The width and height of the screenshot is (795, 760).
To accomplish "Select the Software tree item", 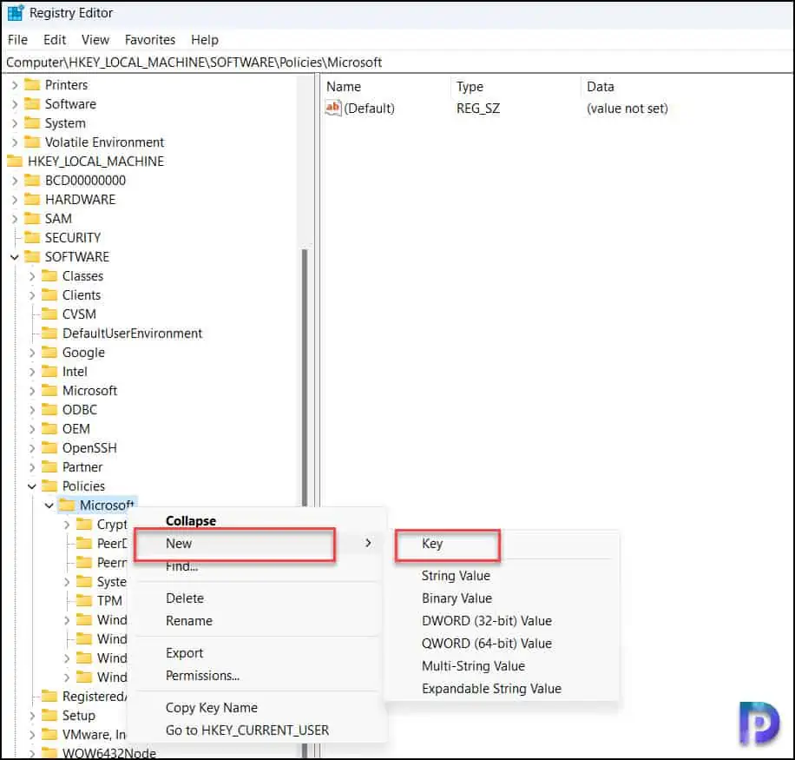I will pos(70,104).
